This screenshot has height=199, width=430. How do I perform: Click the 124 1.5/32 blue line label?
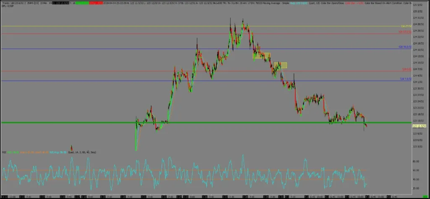[406, 79]
